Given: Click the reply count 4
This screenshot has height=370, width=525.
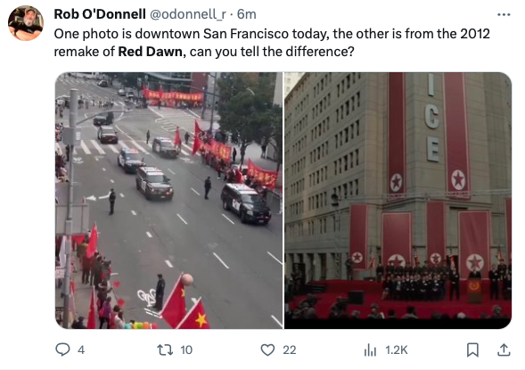Looking at the screenshot, I should point(81,350).
